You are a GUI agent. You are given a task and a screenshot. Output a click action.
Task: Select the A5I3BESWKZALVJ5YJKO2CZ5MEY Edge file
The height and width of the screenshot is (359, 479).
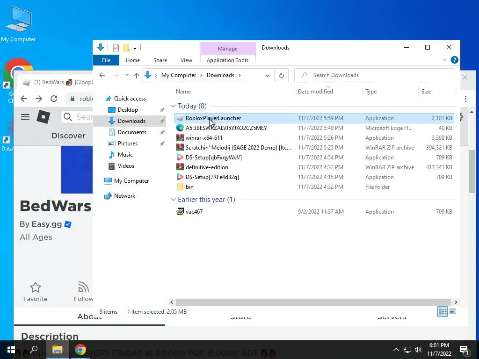pyautogui.click(x=314, y=128)
